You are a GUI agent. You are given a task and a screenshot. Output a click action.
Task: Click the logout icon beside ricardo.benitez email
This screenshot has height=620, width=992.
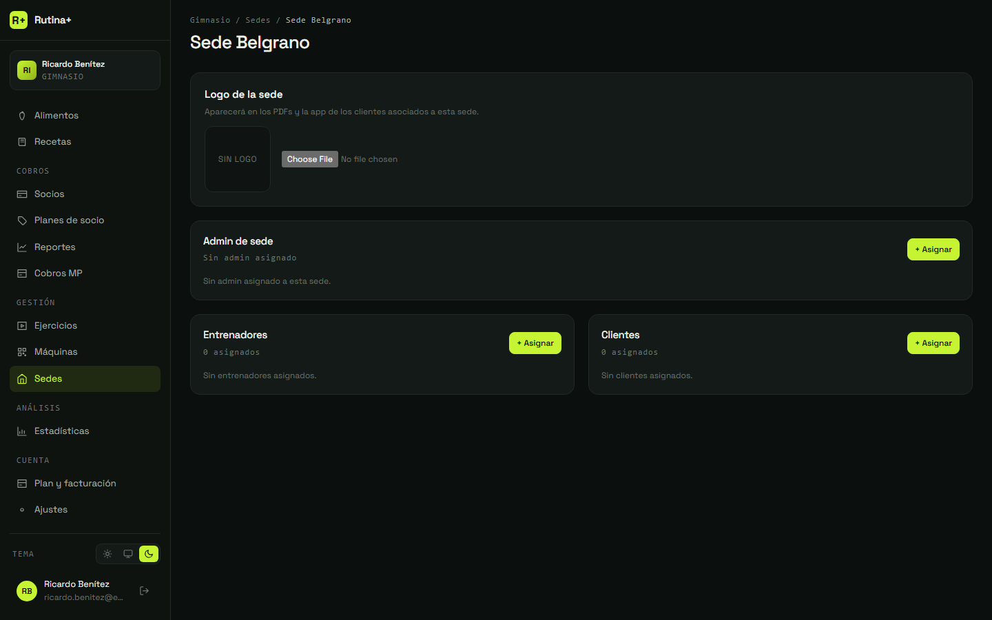144,590
